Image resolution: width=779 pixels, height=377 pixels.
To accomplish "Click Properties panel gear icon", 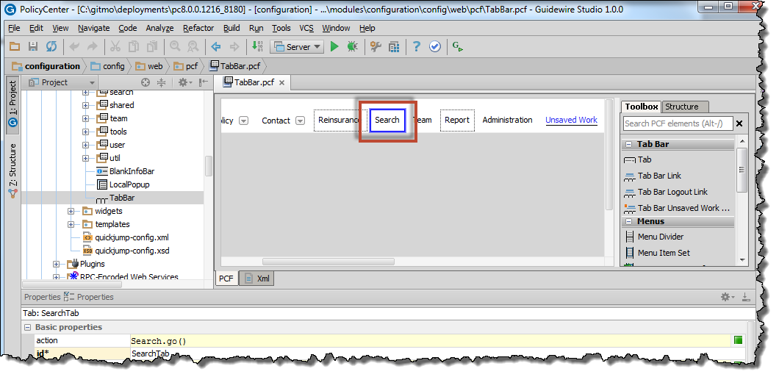I will point(728,297).
